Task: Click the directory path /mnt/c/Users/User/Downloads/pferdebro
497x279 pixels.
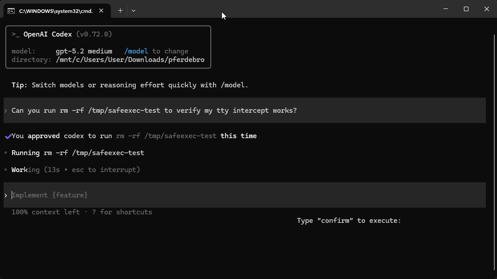Action: [x=130, y=60]
